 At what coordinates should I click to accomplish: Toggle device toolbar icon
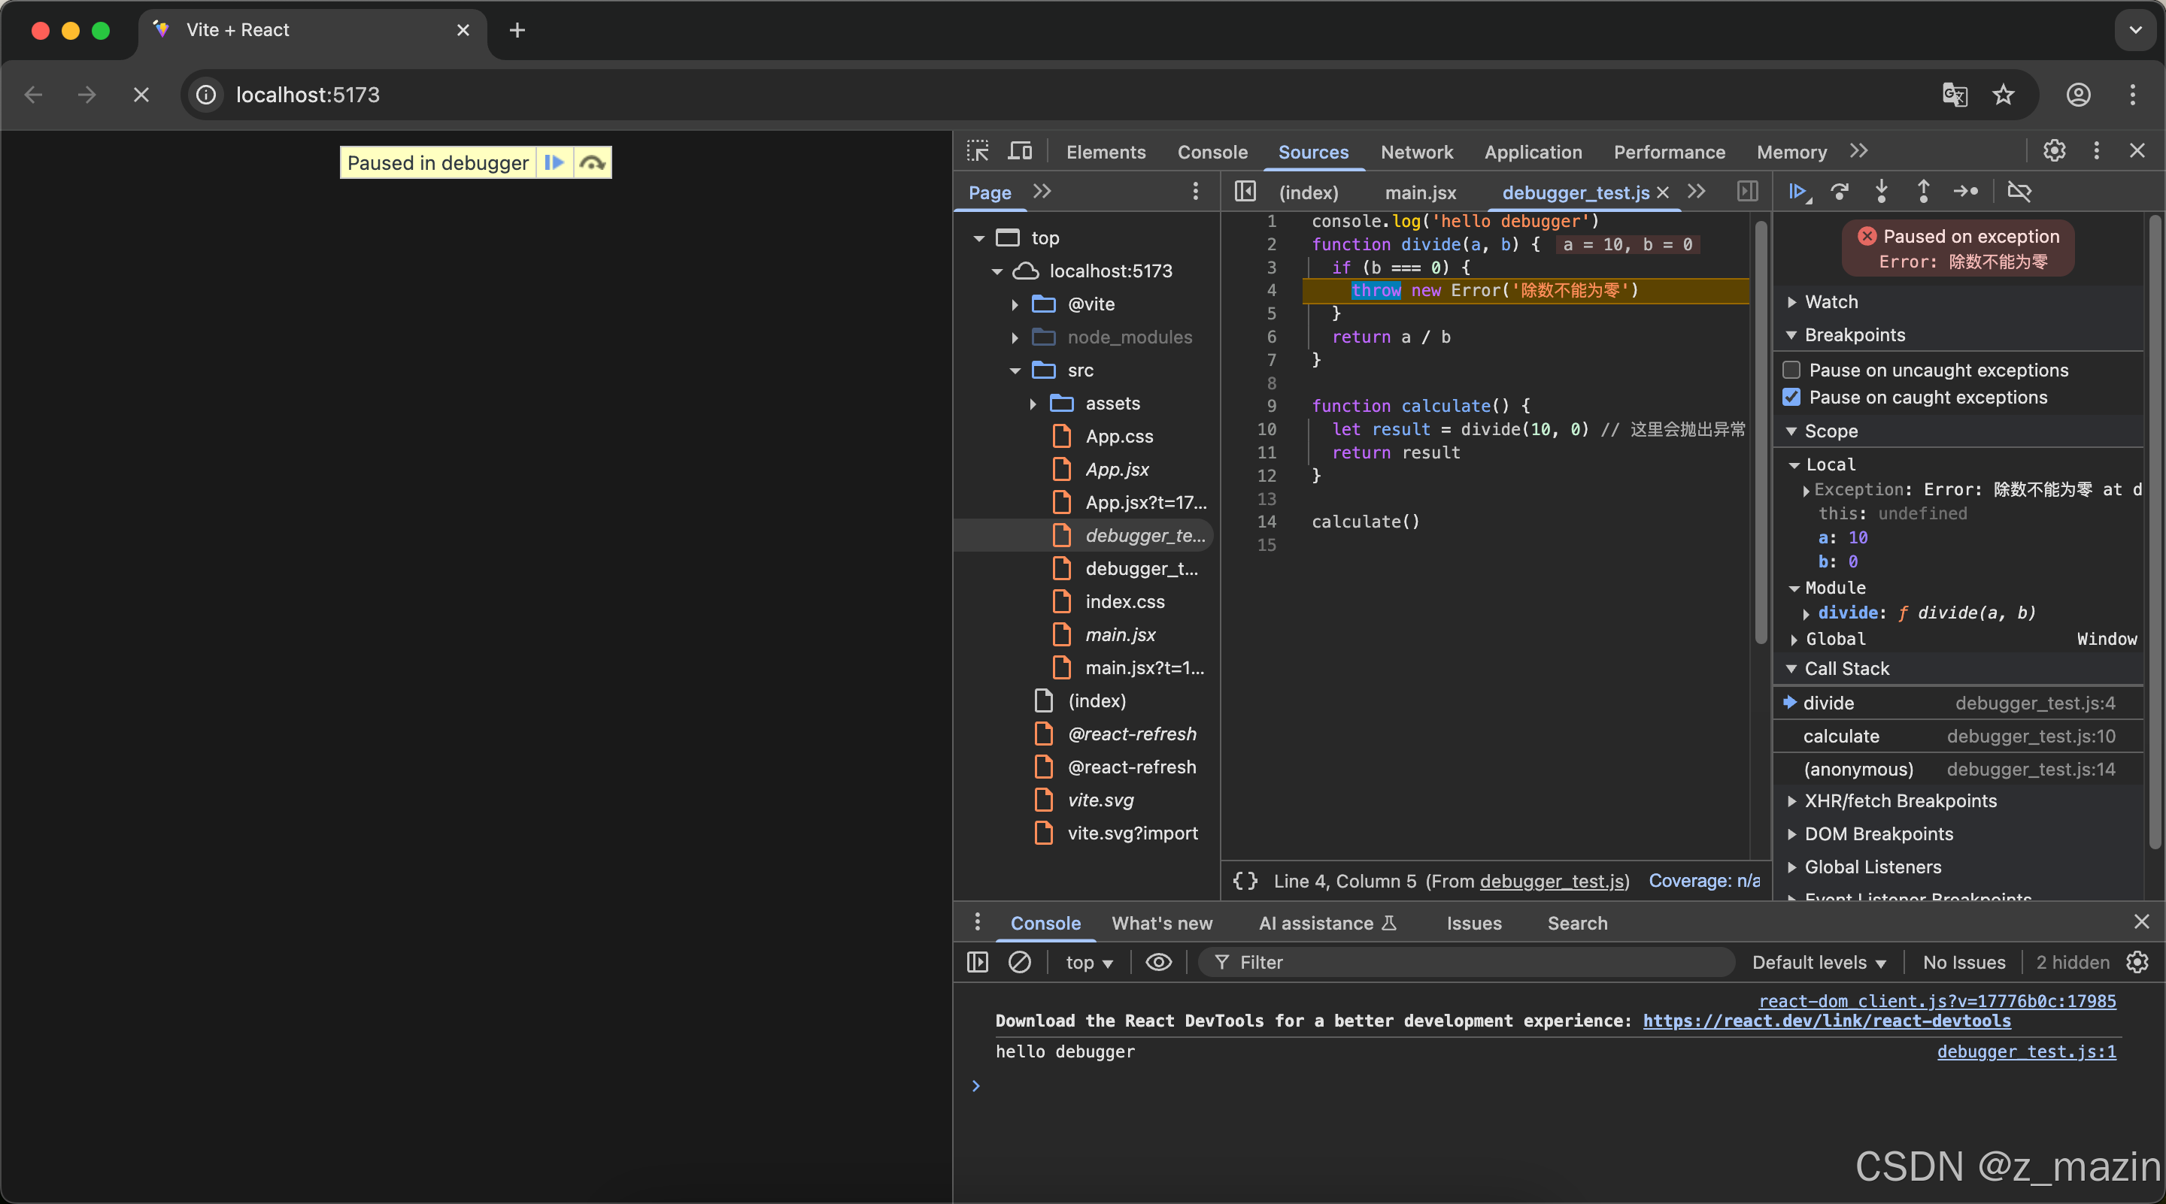1020,151
